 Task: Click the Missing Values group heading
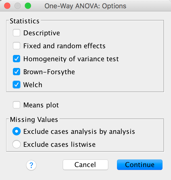[x=34, y=120]
